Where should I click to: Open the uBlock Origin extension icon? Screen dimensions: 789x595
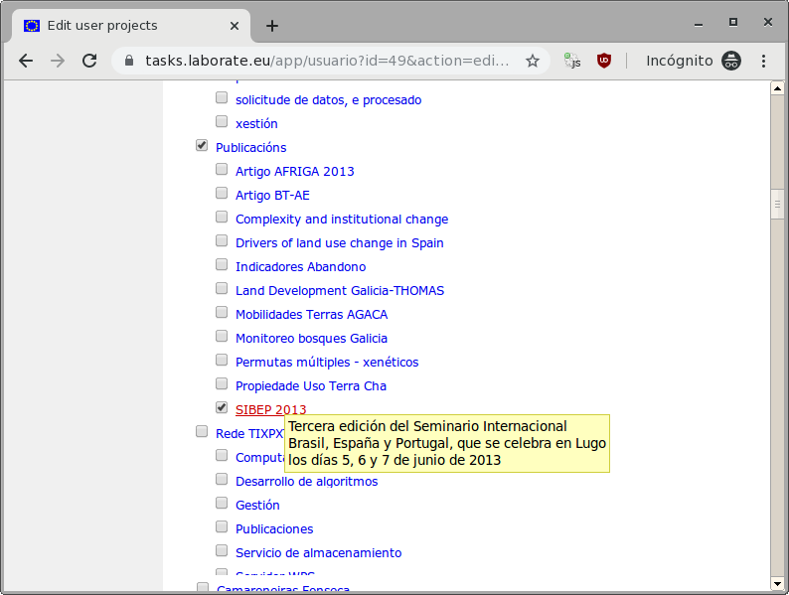coord(603,61)
